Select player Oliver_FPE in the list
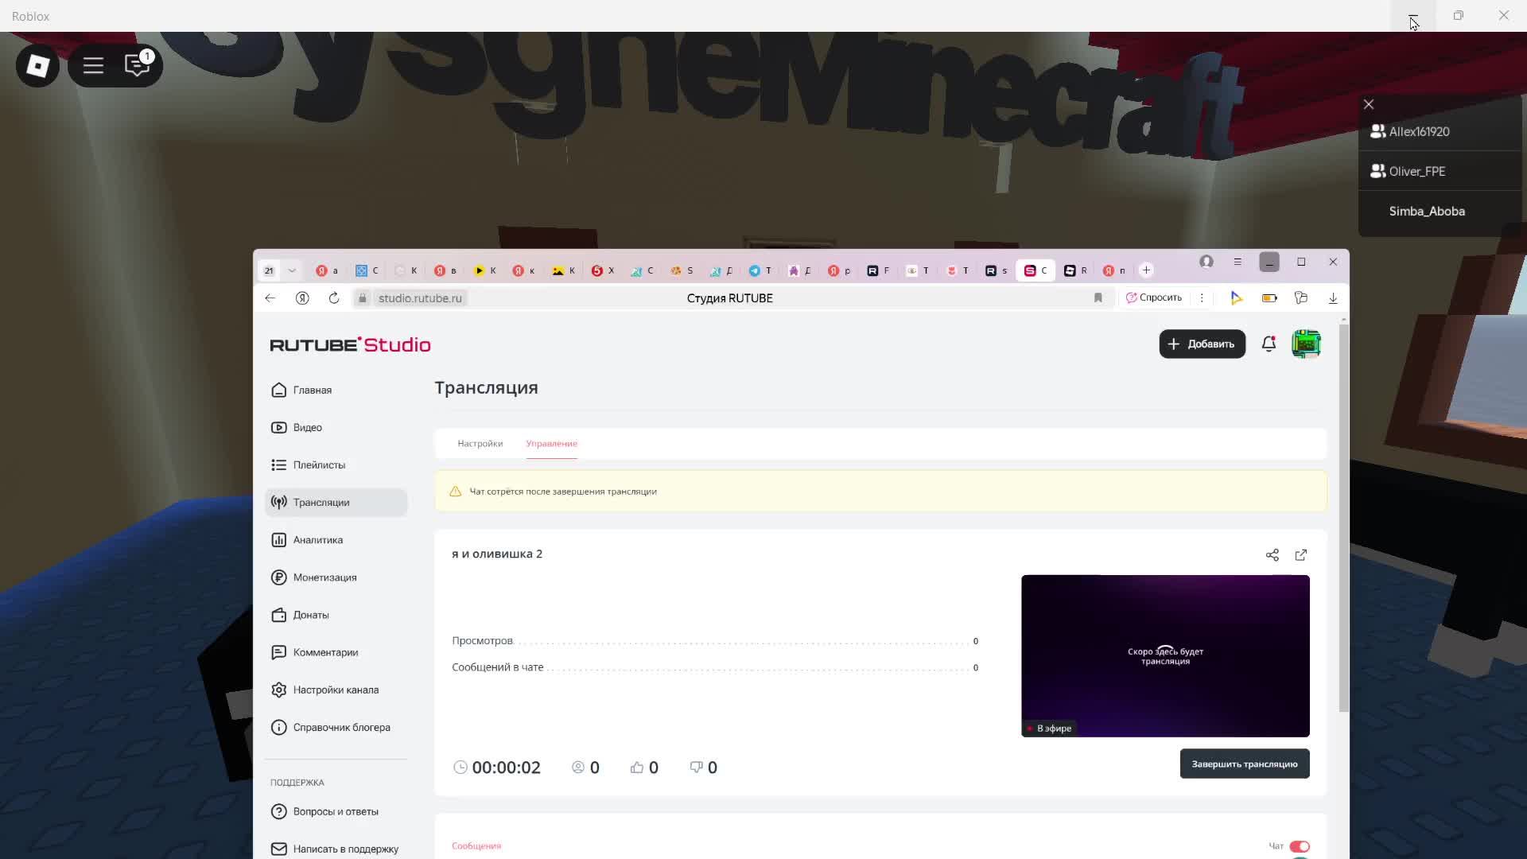Screen dimensions: 1527x859 point(1440,171)
